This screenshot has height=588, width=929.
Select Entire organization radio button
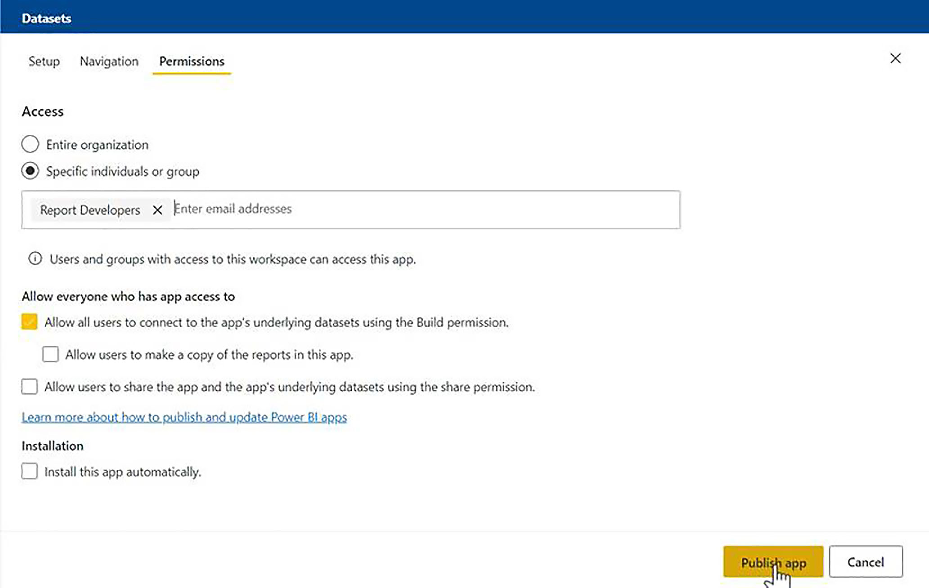tap(30, 144)
